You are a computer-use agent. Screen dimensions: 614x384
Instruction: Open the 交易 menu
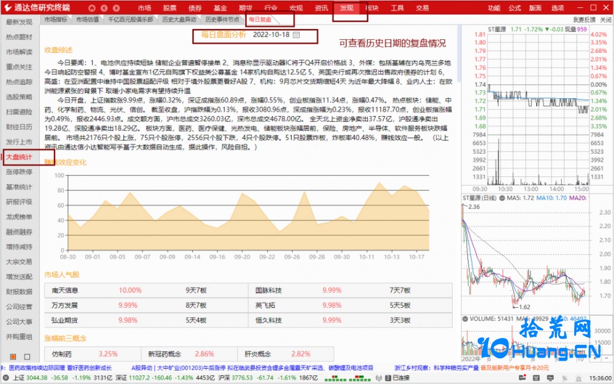point(422,8)
